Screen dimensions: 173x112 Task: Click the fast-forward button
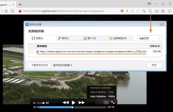point(82,103)
